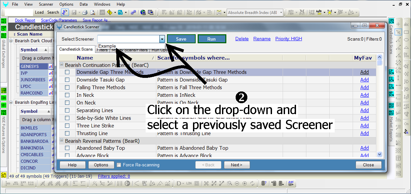
Task: Open the MKT REP report icon
Action: pyautogui.click(x=391, y=112)
